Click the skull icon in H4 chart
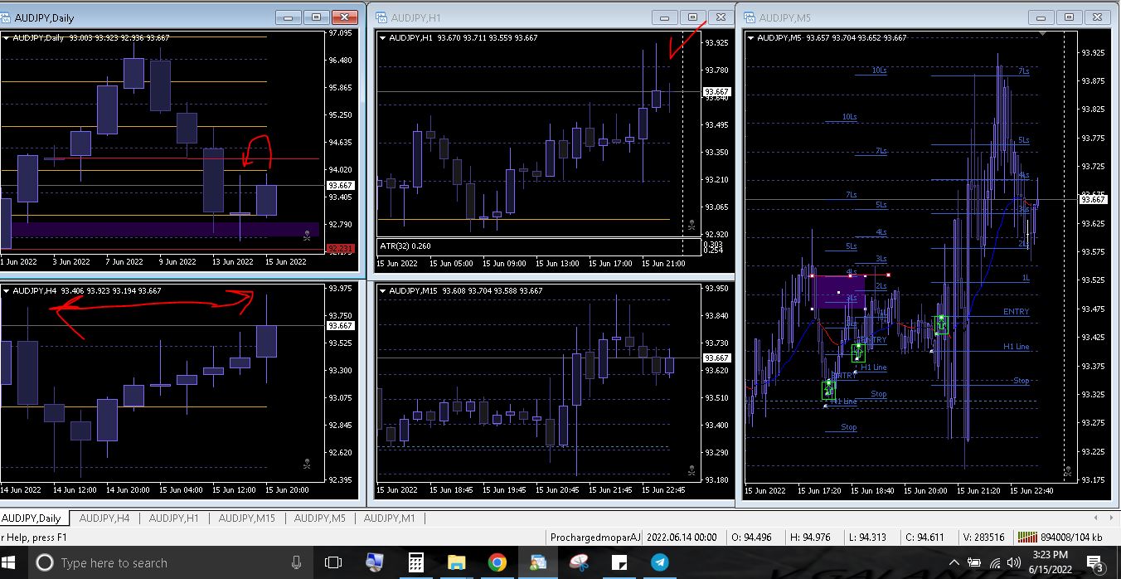This screenshot has height=579, width=1121. [x=307, y=465]
